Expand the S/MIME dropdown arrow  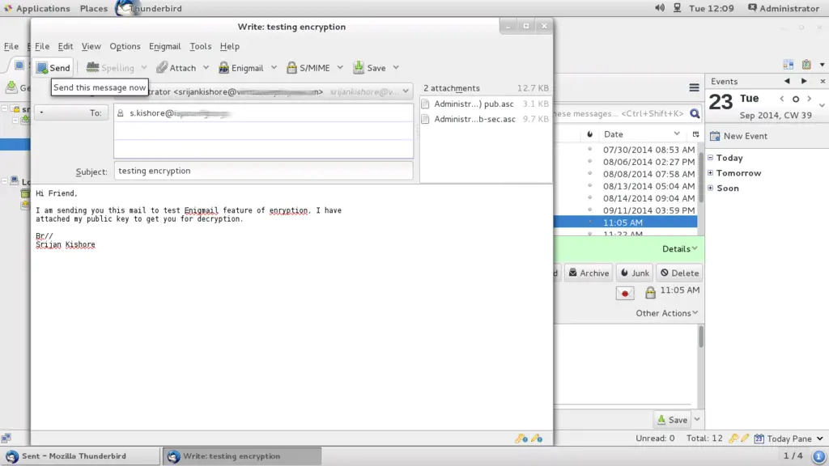click(x=340, y=68)
